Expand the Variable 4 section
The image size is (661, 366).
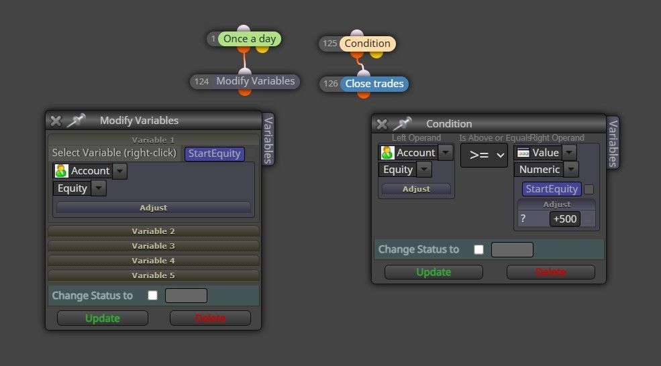point(154,261)
